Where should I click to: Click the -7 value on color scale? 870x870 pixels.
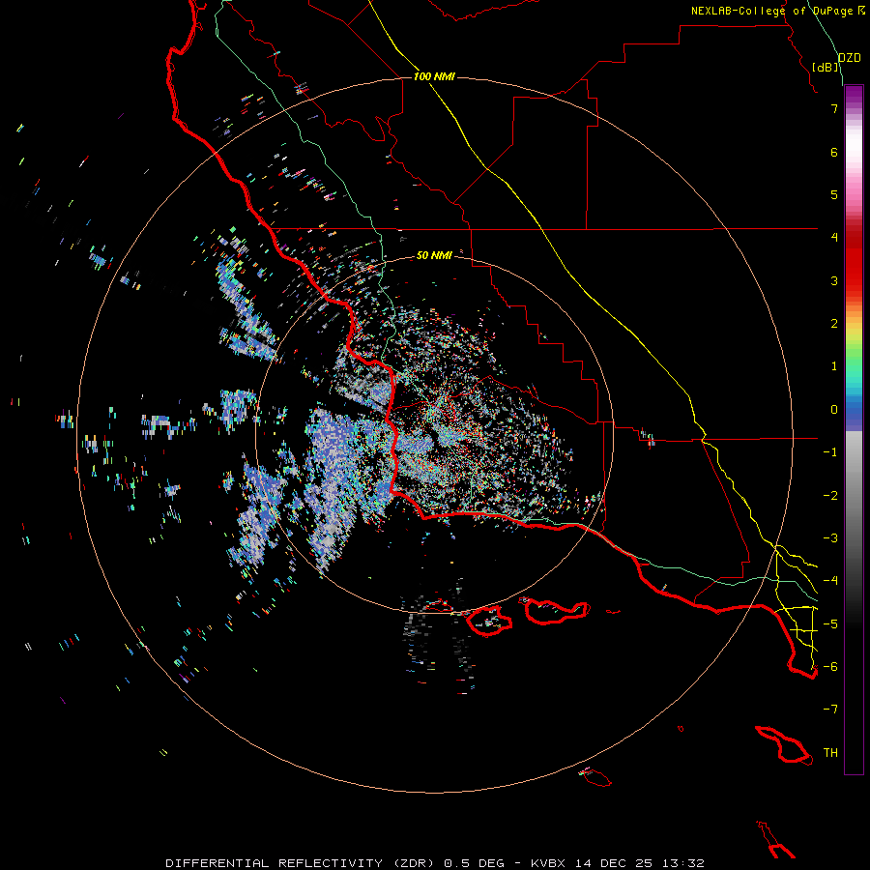point(830,710)
